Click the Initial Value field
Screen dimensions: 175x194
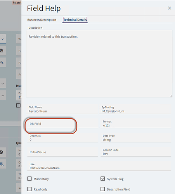point(62,152)
